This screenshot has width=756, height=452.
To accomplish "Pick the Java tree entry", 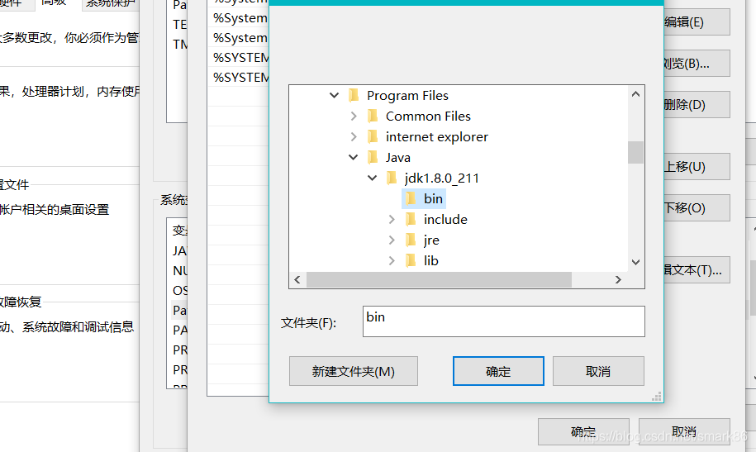I will [397, 158].
